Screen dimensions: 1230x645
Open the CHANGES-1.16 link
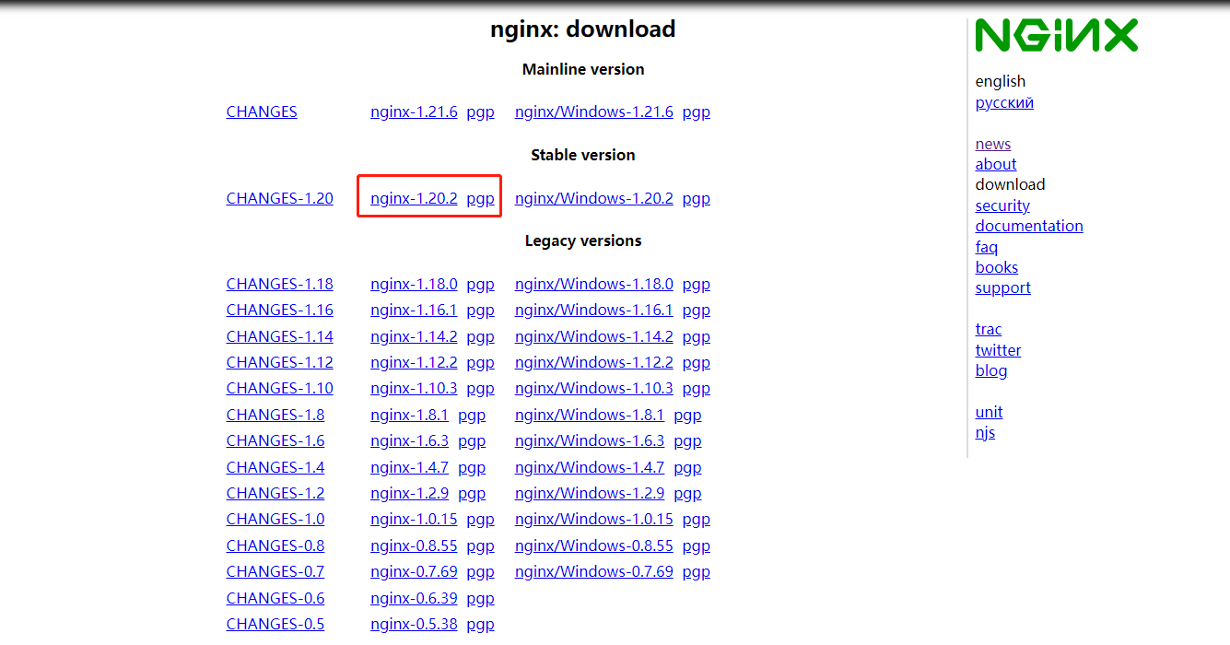pos(280,310)
